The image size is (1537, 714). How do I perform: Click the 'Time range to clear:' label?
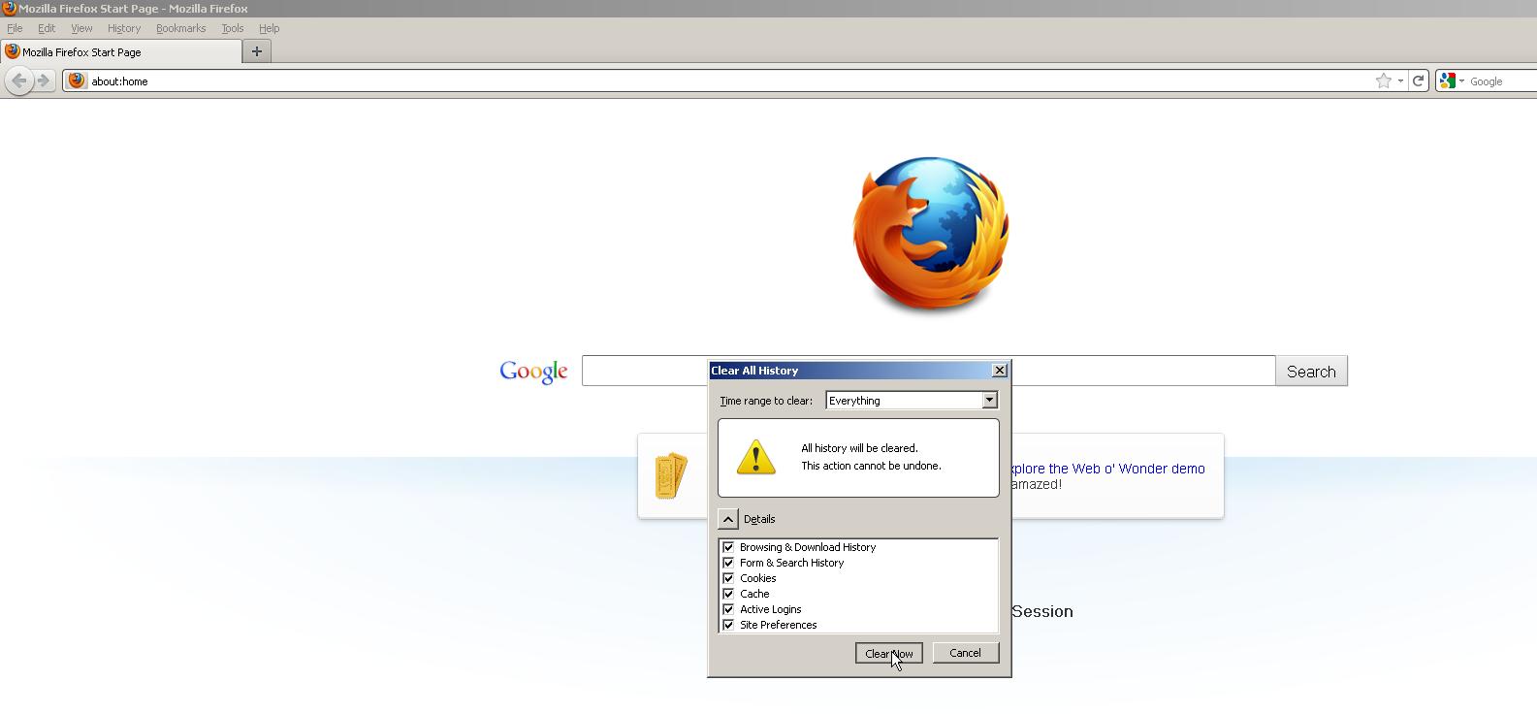[766, 401]
